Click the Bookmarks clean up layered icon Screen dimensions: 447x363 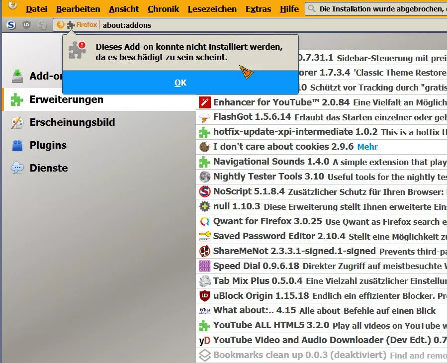tap(205, 356)
